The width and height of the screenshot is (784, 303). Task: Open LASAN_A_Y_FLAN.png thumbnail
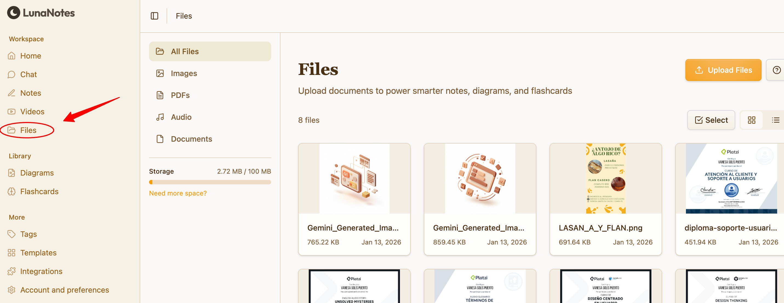coord(605,178)
